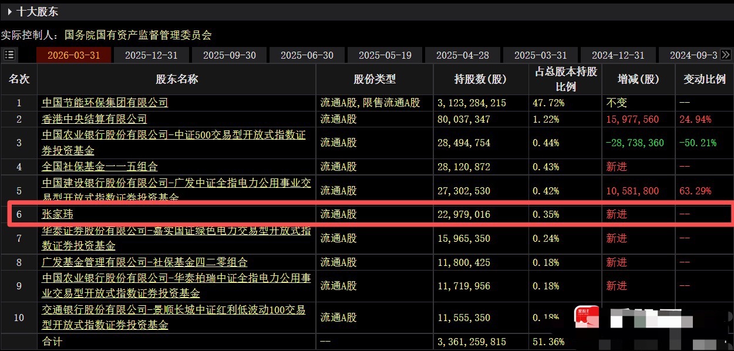Open the 2025-06-30 report tab
The height and width of the screenshot is (351, 734).
point(307,55)
